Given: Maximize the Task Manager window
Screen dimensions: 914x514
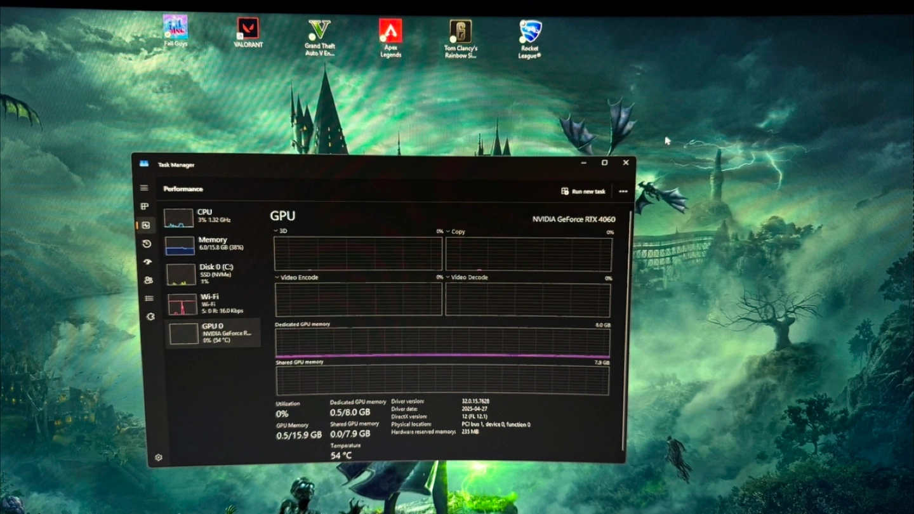Looking at the screenshot, I should pos(604,162).
